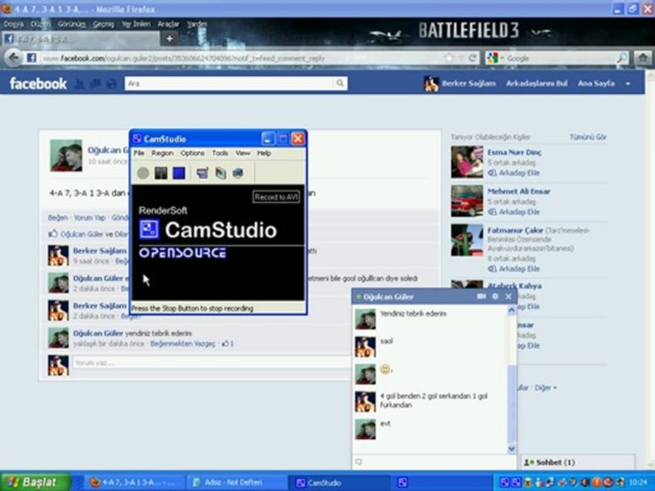Open CamStudio Region menu
Image resolution: width=655 pixels, height=491 pixels.
click(162, 153)
